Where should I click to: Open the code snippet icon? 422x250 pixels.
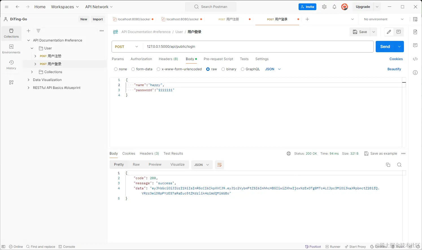tap(415, 59)
